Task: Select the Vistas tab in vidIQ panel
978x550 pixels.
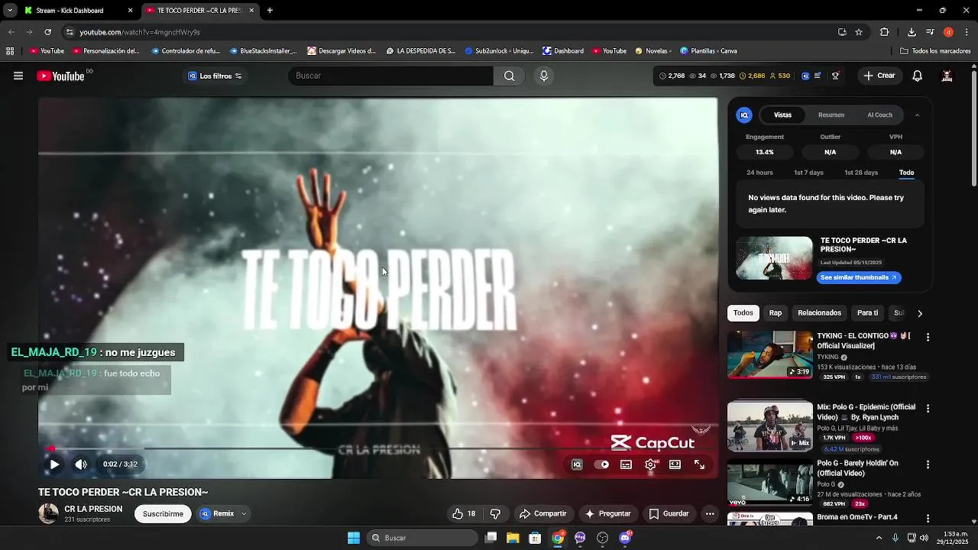Action: click(782, 115)
